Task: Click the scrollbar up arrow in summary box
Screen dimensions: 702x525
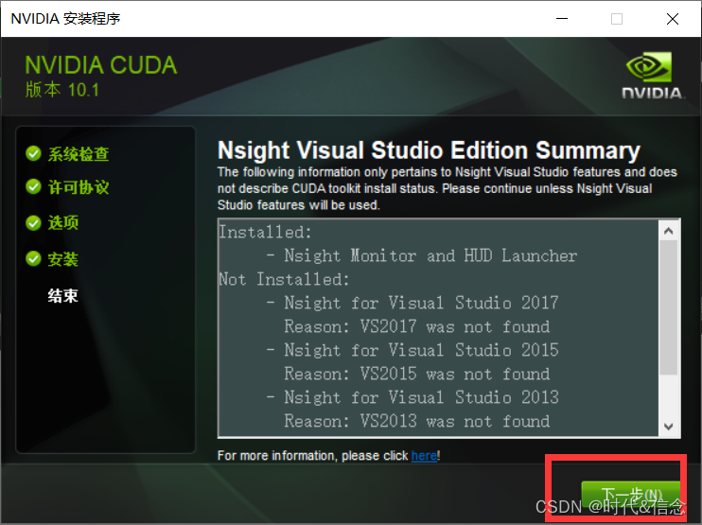Action: [669, 231]
